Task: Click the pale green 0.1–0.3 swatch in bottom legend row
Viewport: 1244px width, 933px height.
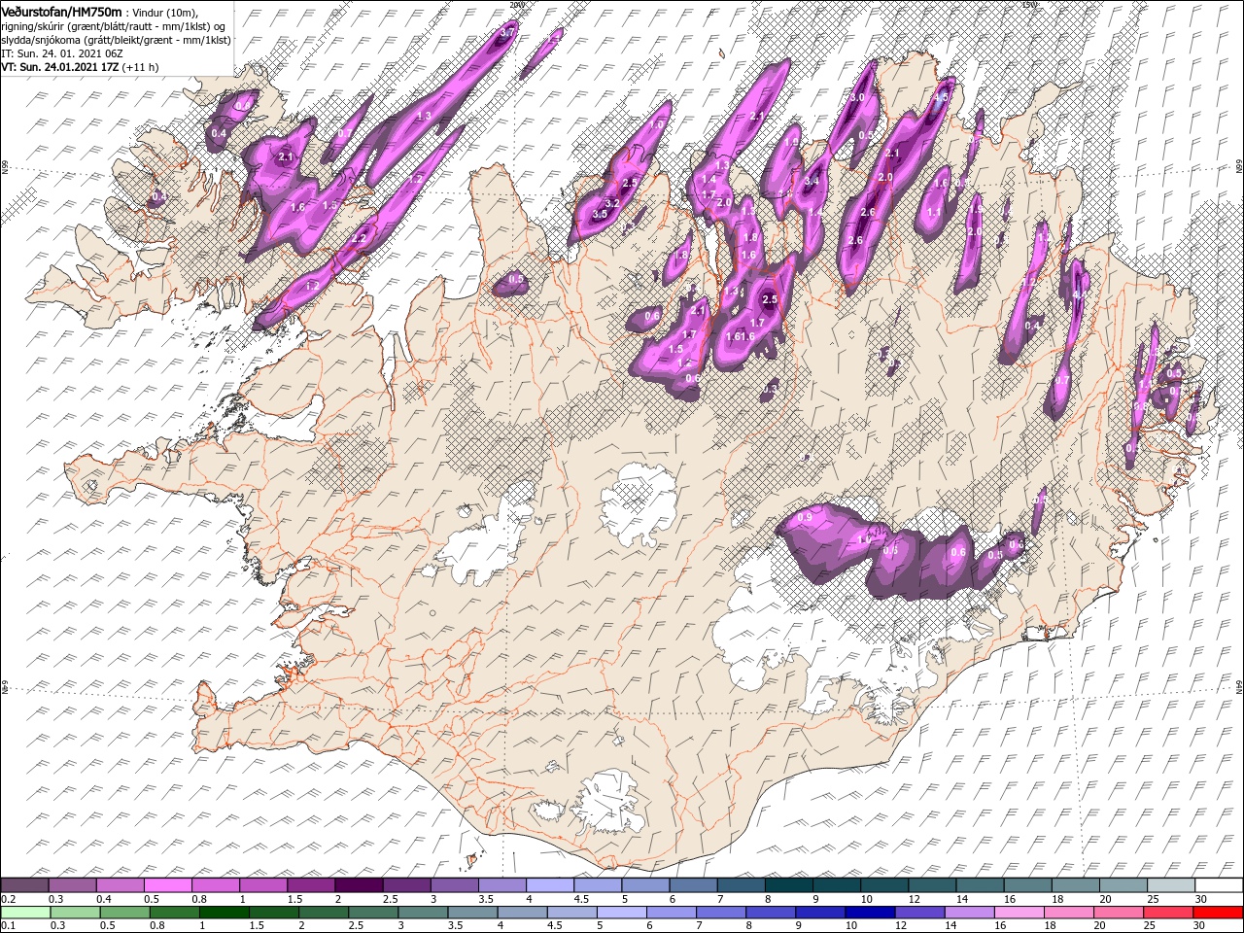Action: point(25,913)
